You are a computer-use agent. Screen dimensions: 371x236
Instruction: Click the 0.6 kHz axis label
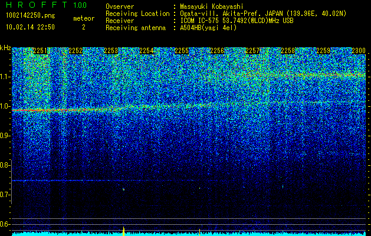5,224
